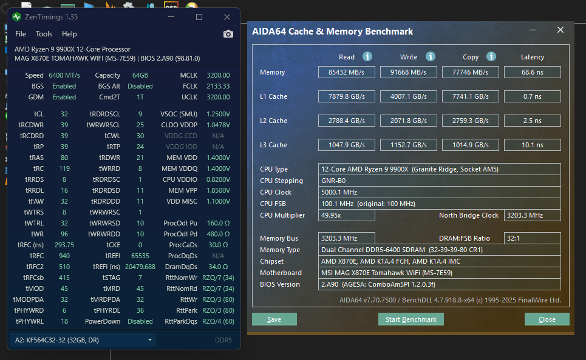Open the Help menu in ZenTimings
Screen dimensions: 586x360
(x=69, y=34)
